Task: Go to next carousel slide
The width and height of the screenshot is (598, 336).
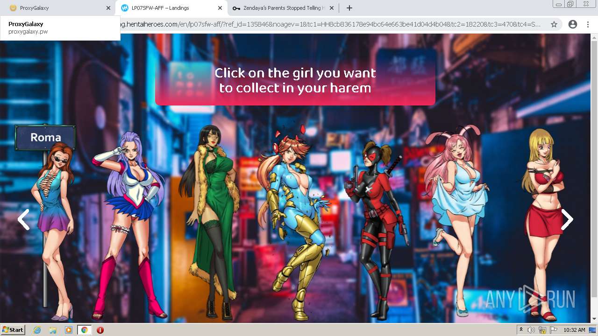Action: pos(567,219)
